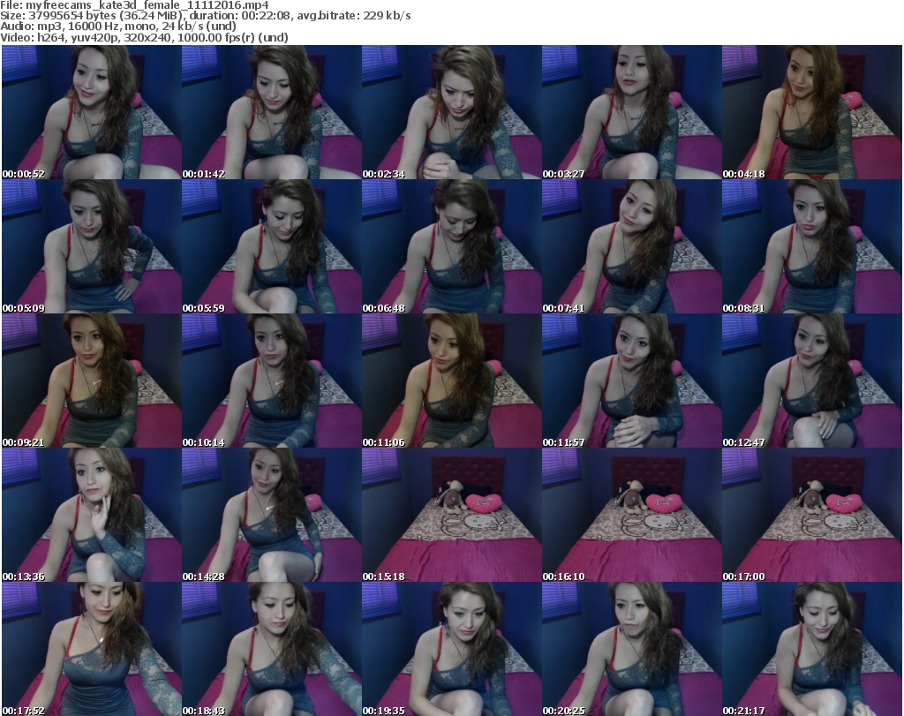Pick the 00:10:14 contact sheet frame
This screenshot has height=716, width=904.
pos(272,381)
